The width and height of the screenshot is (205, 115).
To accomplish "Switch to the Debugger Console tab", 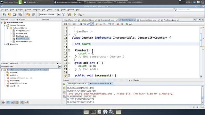I will [x=76, y=84].
